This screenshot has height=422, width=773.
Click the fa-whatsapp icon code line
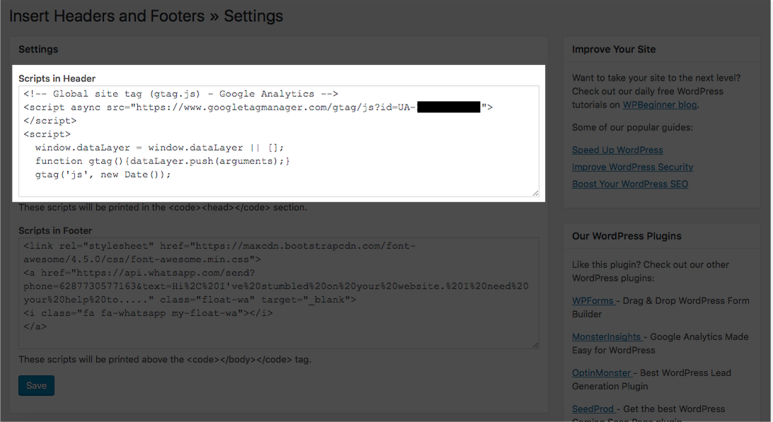148,313
